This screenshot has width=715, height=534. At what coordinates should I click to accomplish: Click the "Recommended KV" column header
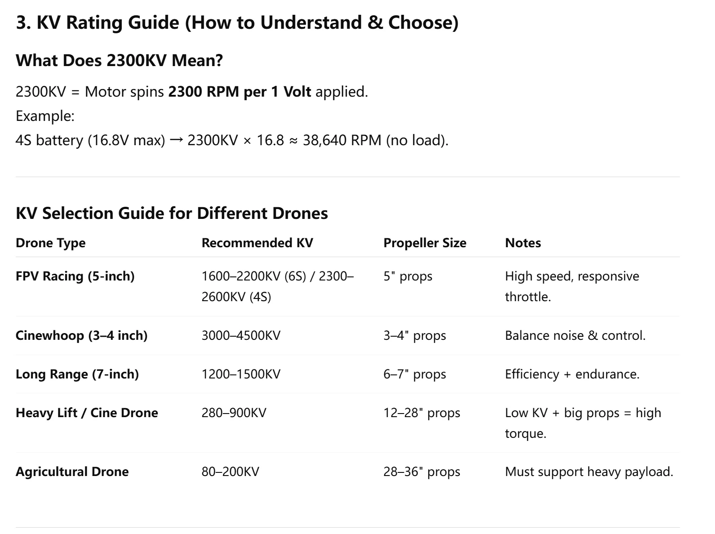tap(257, 243)
